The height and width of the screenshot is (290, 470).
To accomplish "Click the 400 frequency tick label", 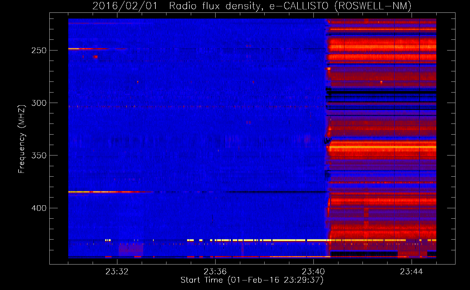I will 39,208.
